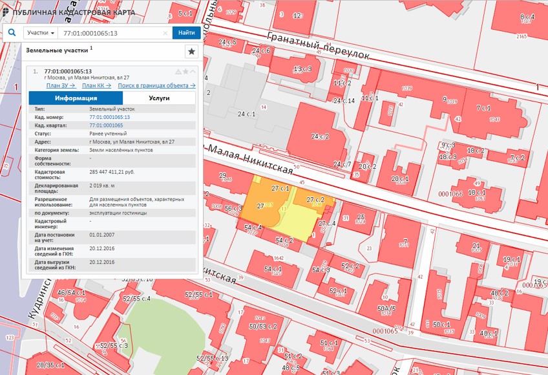
Task: Click the warning triangle icon on result
Action: (178, 71)
